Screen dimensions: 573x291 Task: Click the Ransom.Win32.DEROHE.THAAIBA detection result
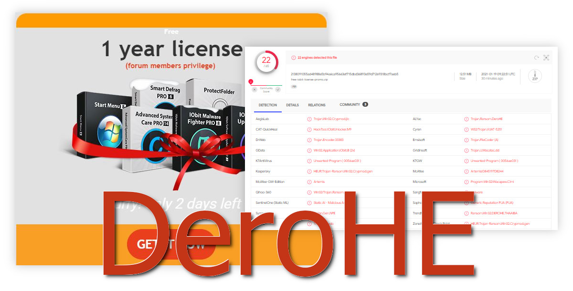tap(493, 213)
